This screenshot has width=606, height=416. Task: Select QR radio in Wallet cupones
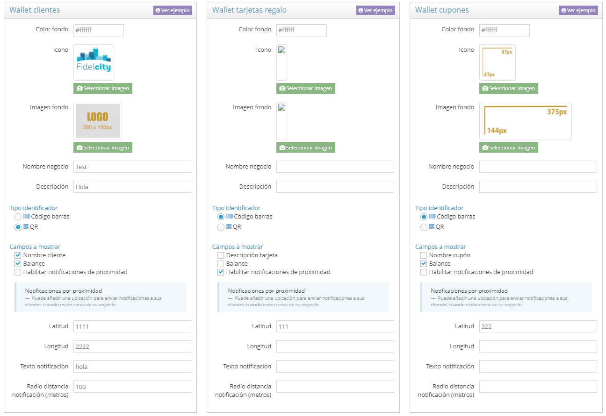click(424, 227)
